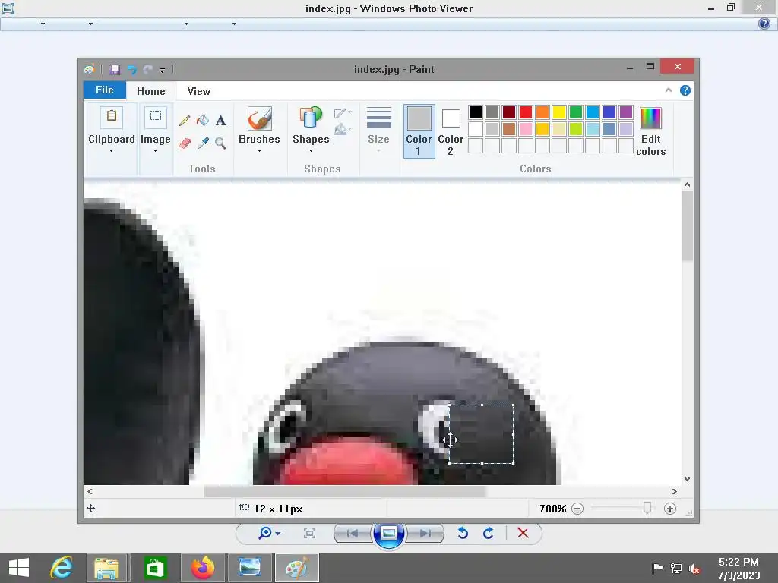Click the Paint zoom slider handle
778x583 pixels.
(647, 508)
